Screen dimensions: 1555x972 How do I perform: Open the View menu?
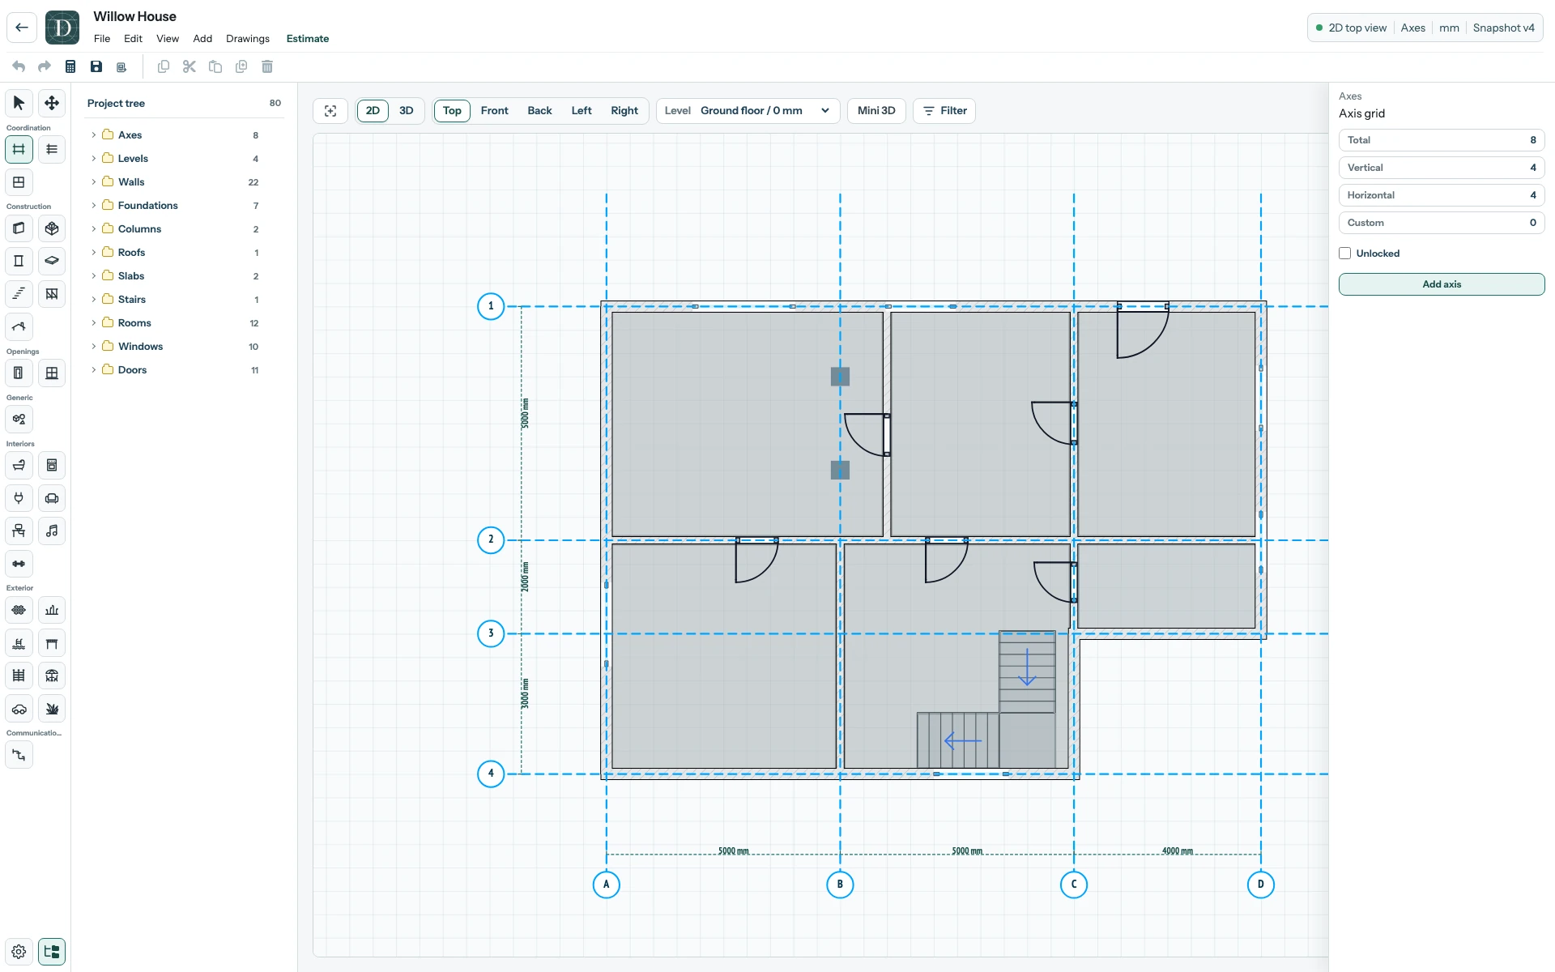tap(168, 39)
